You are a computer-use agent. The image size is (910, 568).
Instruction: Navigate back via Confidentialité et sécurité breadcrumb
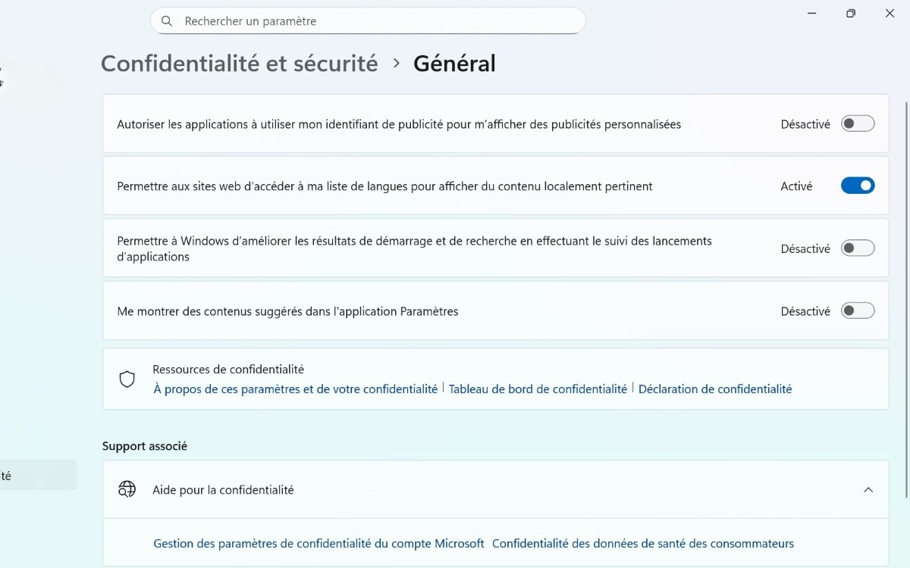(x=239, y=64)
